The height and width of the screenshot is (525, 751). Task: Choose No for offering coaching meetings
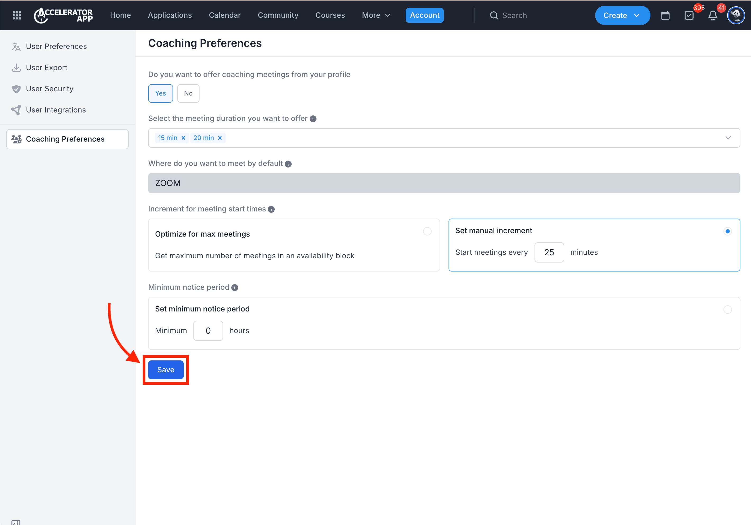(x=188, y=93)
